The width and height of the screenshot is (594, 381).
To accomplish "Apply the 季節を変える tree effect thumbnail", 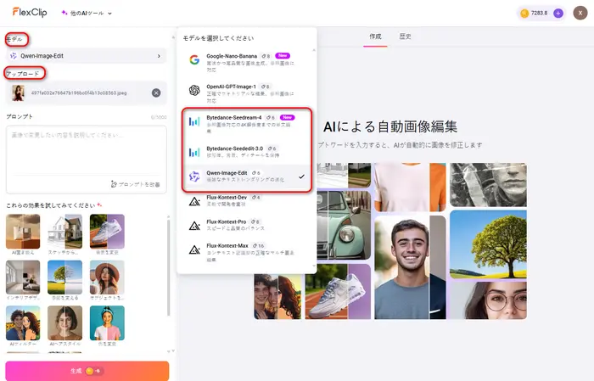I will (64, 277).
